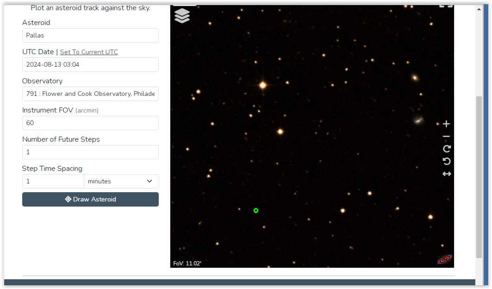The image size is (492, 289).
Task: Click the page scrollbar up arrow
Action: [479, 9]
